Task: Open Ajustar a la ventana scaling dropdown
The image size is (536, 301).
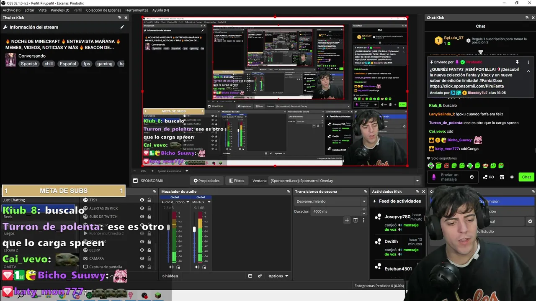Action: (x=173, y=171)
